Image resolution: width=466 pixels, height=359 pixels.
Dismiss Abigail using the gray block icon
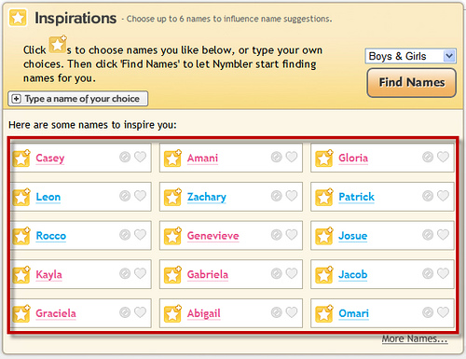click(276, 312)
